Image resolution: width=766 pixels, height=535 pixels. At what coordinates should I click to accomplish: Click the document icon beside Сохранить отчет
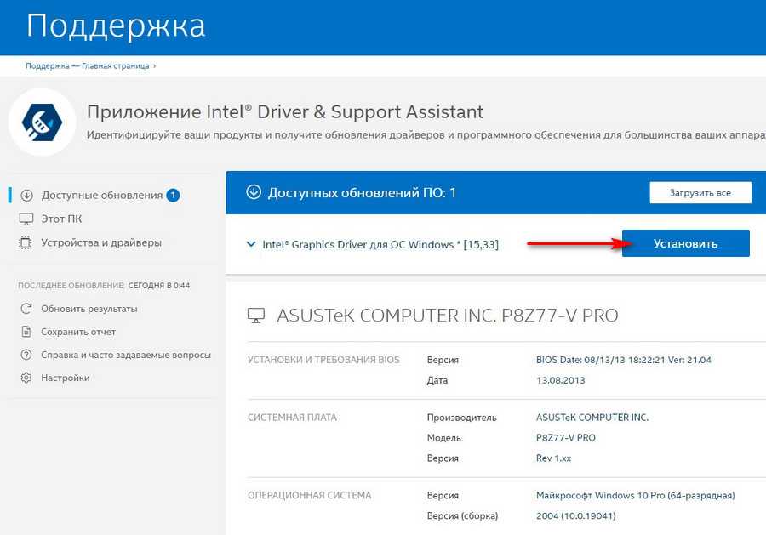(26, 332)
